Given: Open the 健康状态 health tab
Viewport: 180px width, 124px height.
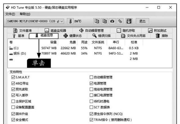Looking at the screenshot, I should 73,36.
